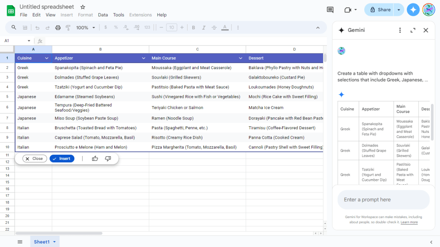Open the Tools menu
Screen dimensions: 440x247
118,15
